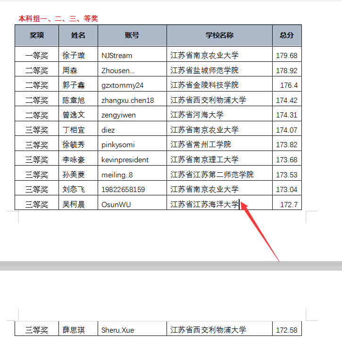Click the 江苏省南京理工大学 cell
342x344 pixels.
[x=204, y=159]
